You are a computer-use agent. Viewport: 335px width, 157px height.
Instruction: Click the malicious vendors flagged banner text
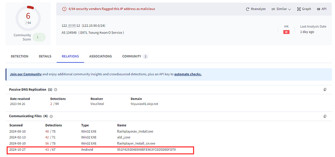point(112,9)
